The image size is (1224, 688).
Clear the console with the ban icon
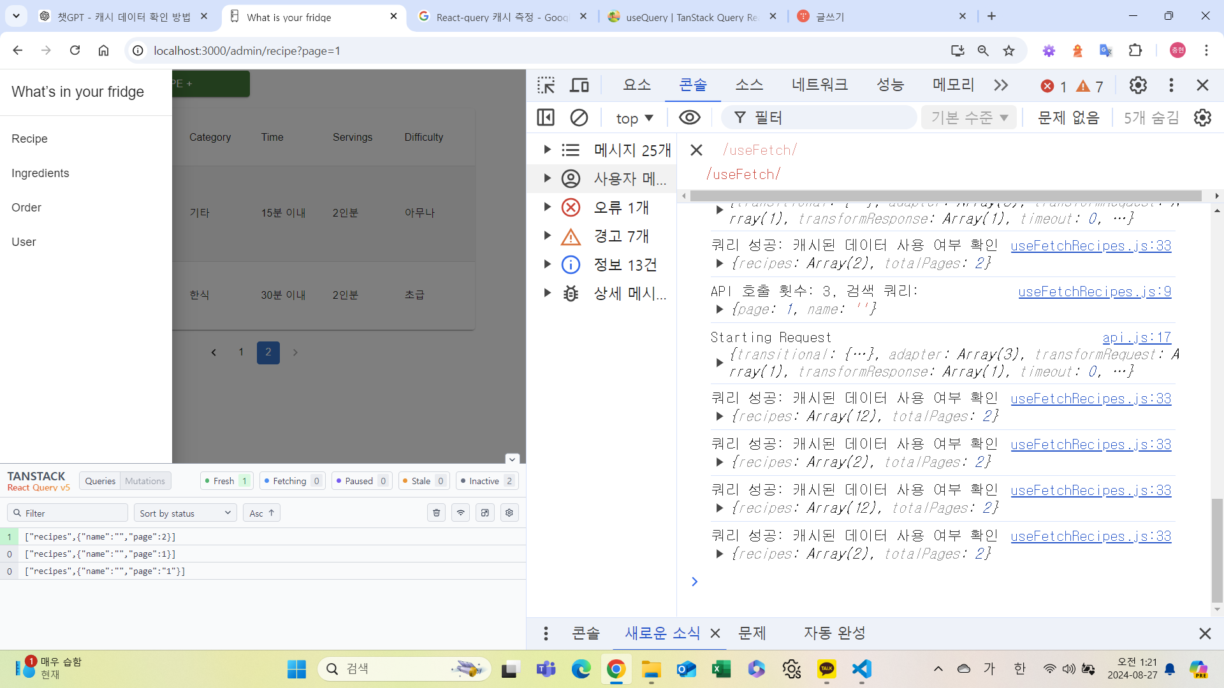tap(579, 118)
